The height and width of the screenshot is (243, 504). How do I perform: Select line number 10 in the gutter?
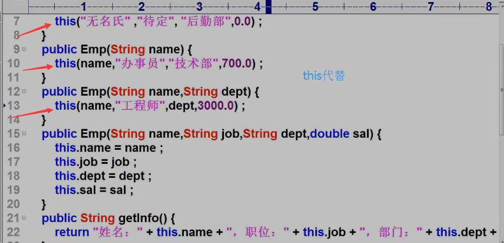point(13,64)
